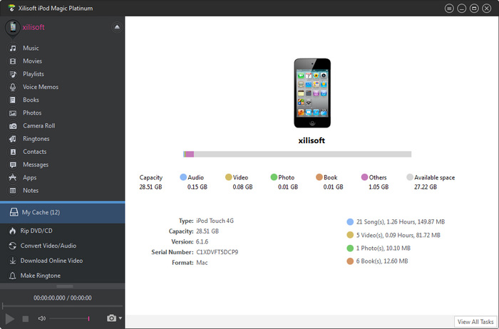Start the Convert Video/Audio tool

tap(50, 246)
